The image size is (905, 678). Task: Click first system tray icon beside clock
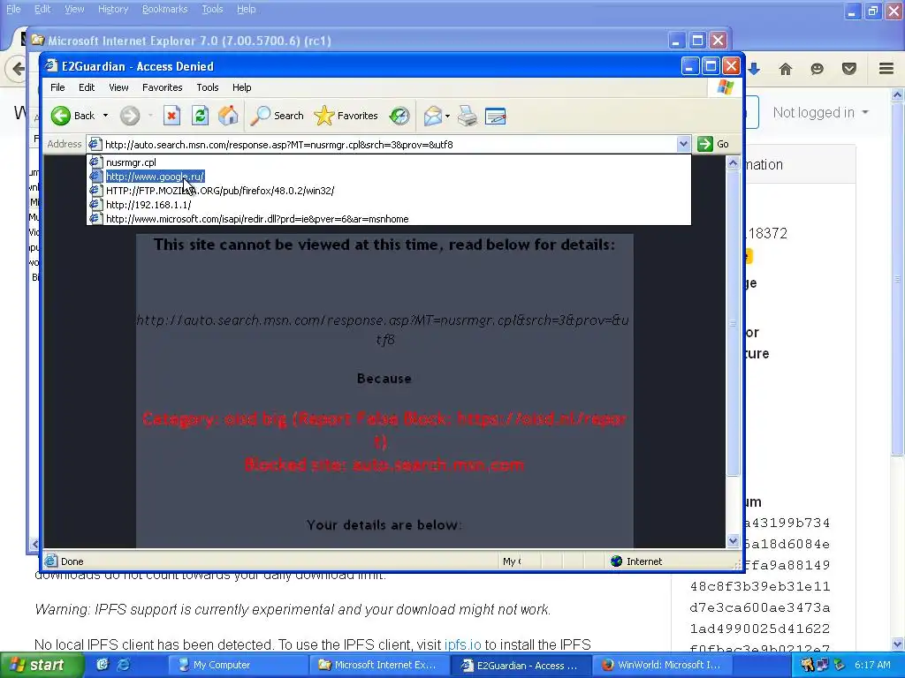tap(808, 665)
